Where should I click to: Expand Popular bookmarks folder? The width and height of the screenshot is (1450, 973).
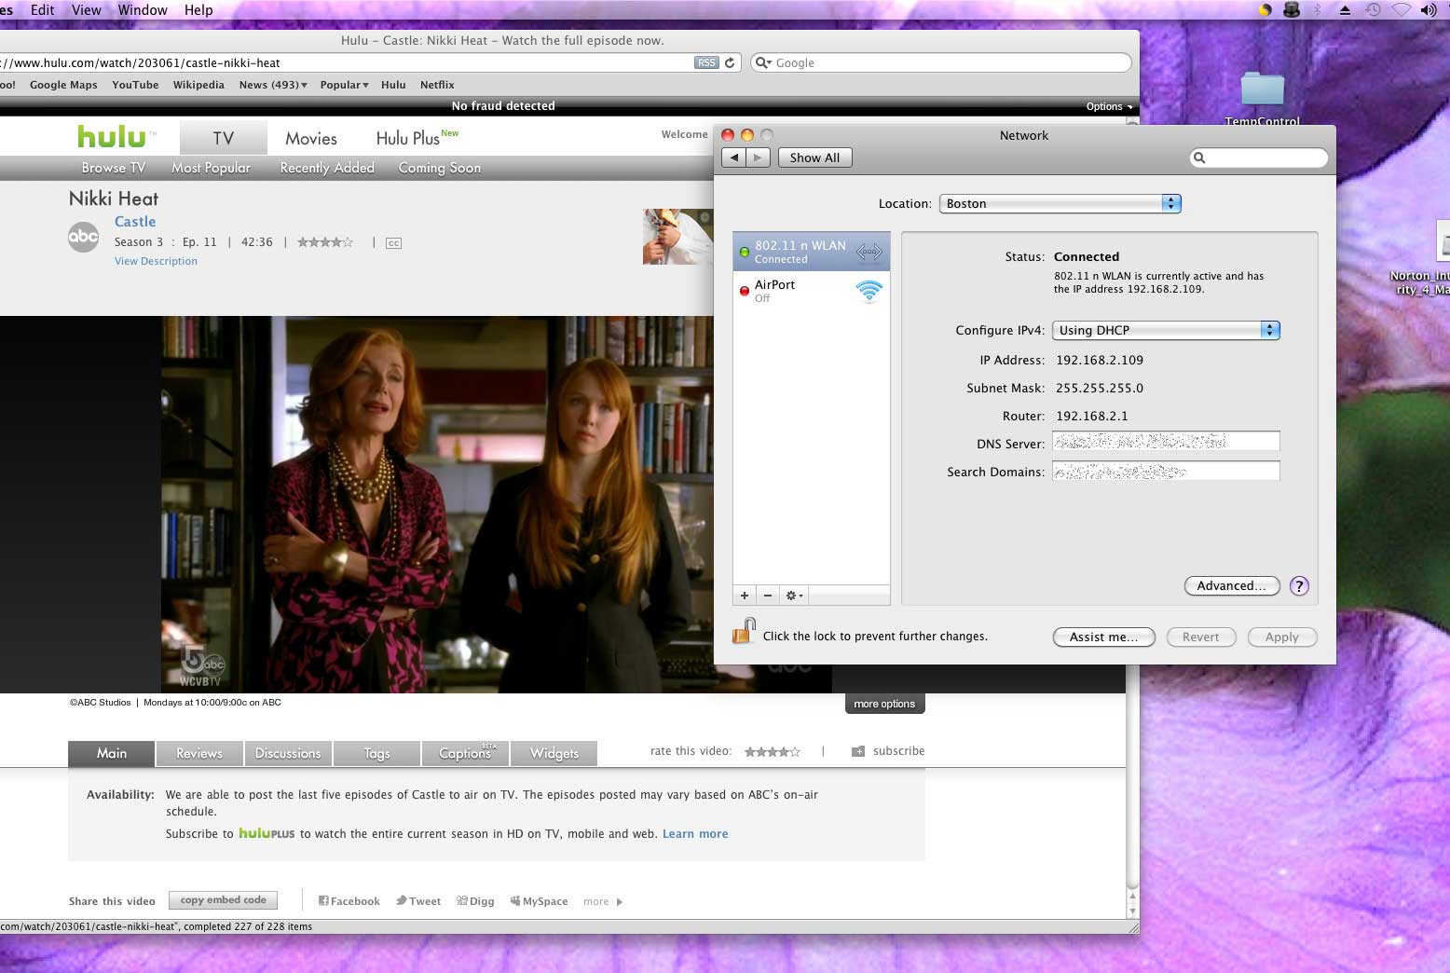coord(344,85)
